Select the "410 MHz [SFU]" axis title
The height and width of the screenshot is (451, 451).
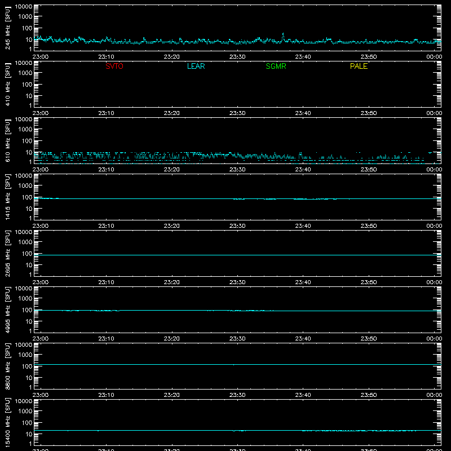(x=8, y=84)
